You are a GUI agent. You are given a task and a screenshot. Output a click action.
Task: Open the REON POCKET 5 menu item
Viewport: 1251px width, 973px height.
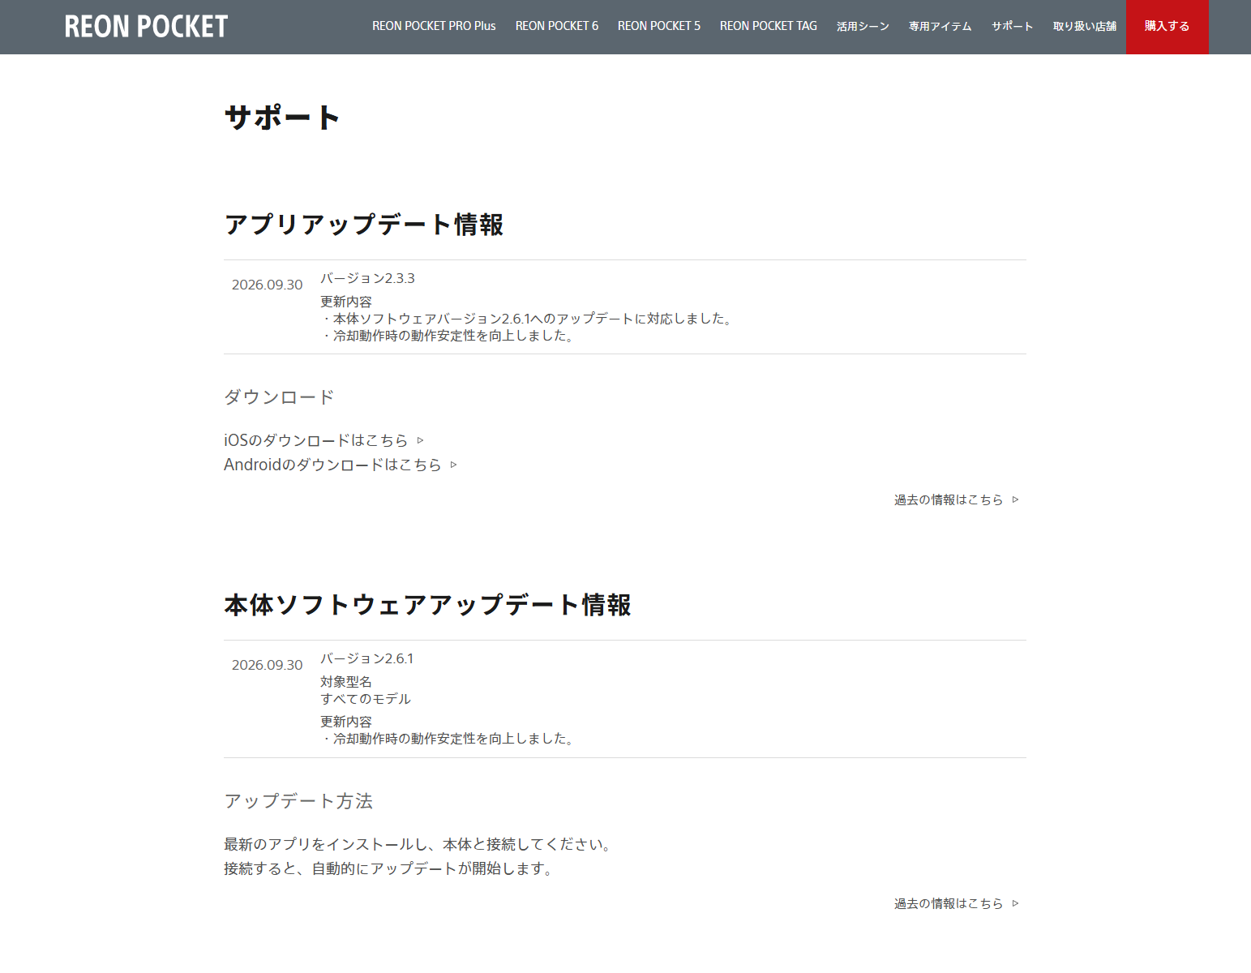coord(659,26)
